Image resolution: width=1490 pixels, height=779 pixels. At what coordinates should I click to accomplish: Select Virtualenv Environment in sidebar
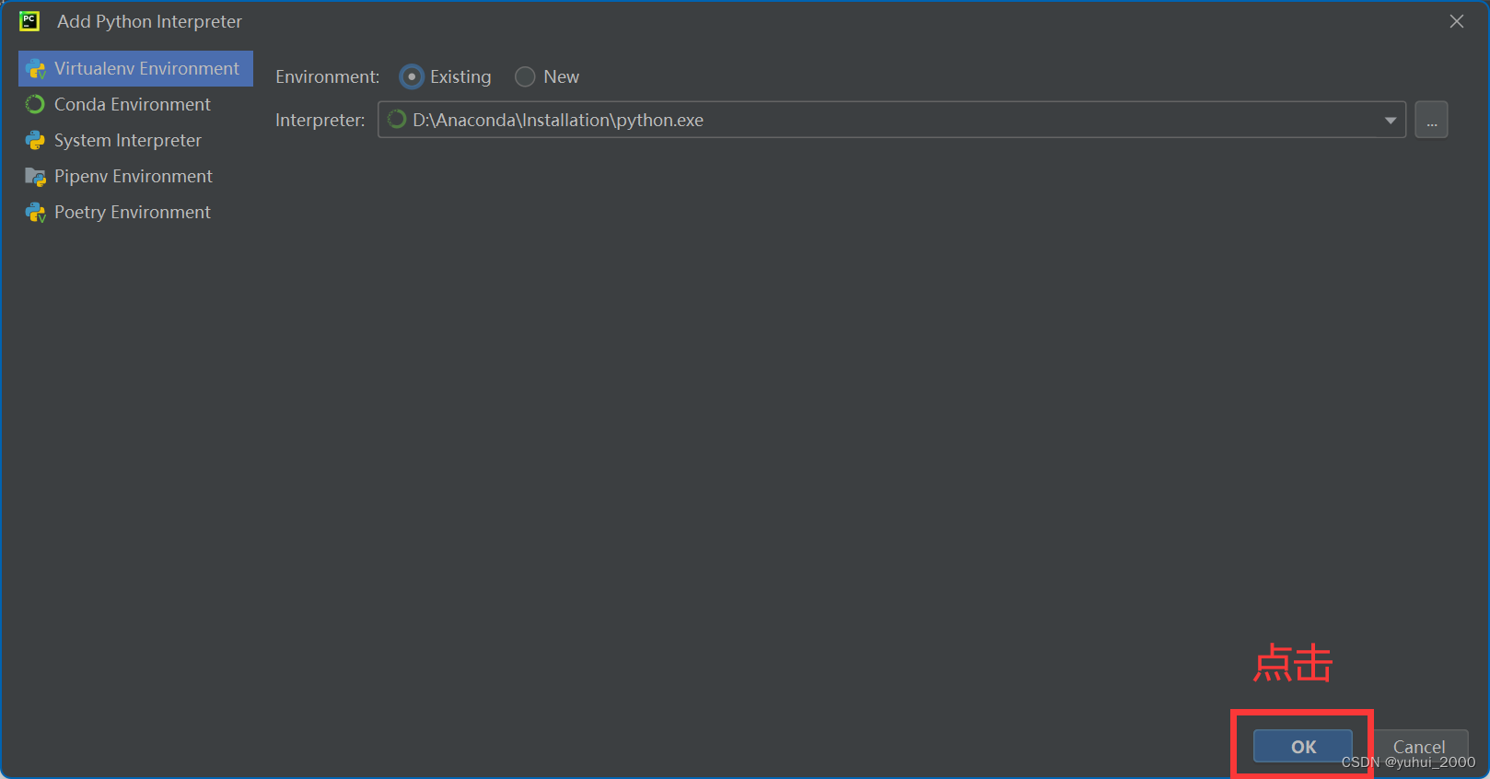tap(135, 68)
